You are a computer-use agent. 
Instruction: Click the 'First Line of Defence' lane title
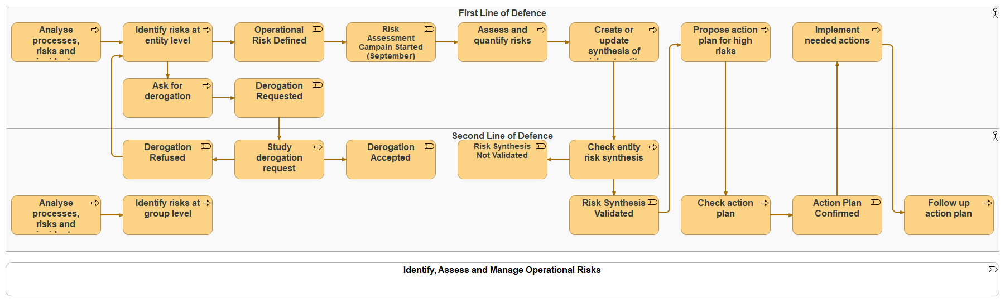point(502,13)
